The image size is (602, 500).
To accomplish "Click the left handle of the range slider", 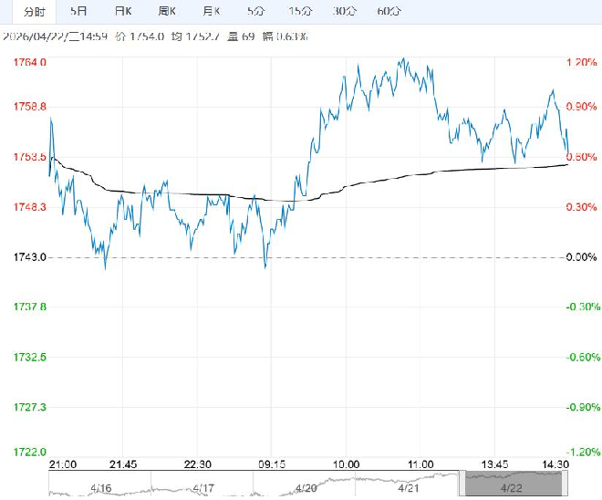I will pyautogui.click(x=464, y=484).
